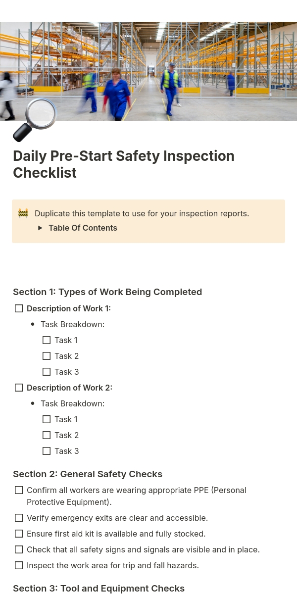Check the appropriate PPE confirmation checkbox
Viewport: 297px width, 594px height.
(x=19, y=490)
